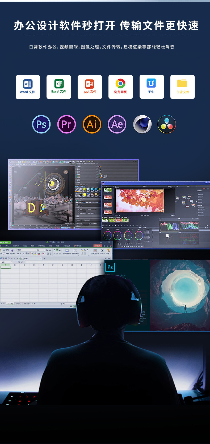Toggle italic I in WPS ribbon
The width and height of the screenshot is (210, 444).
click(20, 254)
